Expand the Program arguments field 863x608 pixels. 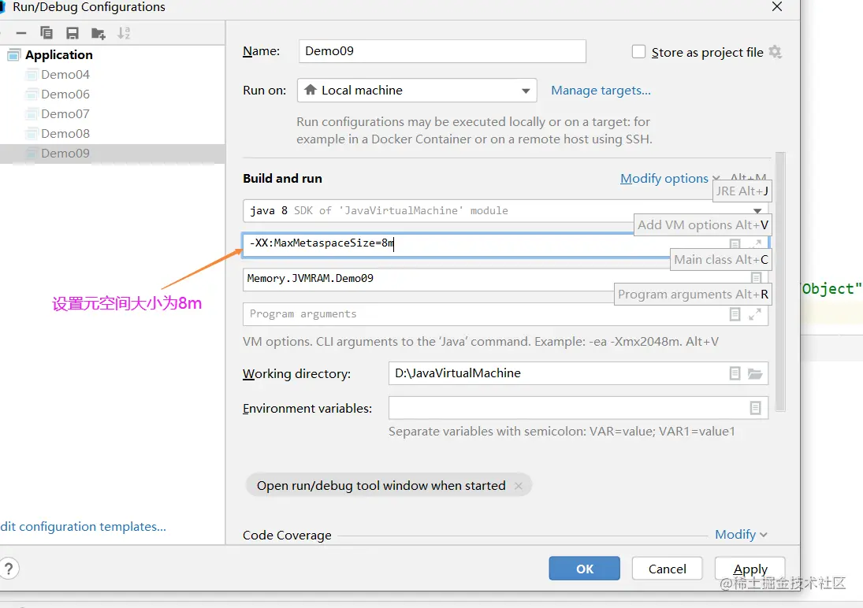click(755, 314)
